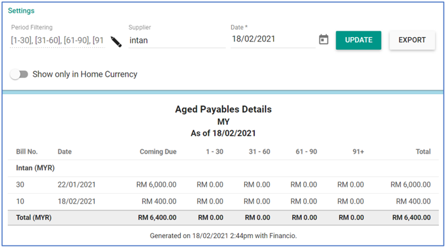Open bill number 10 row
This screenshot has height=247, width=446.
coord(223,202)
